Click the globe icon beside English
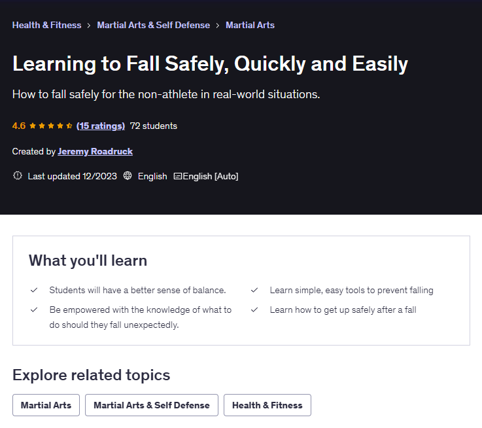The image size is (482, 428). (x=128, y=176)
